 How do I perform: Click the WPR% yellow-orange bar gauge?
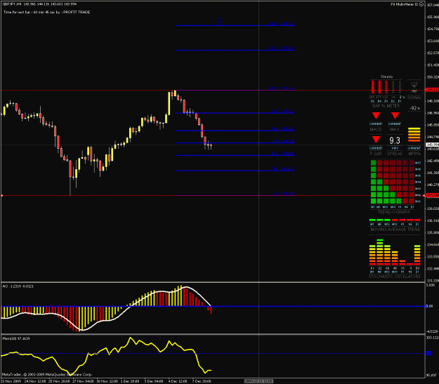tap(414, 135)
